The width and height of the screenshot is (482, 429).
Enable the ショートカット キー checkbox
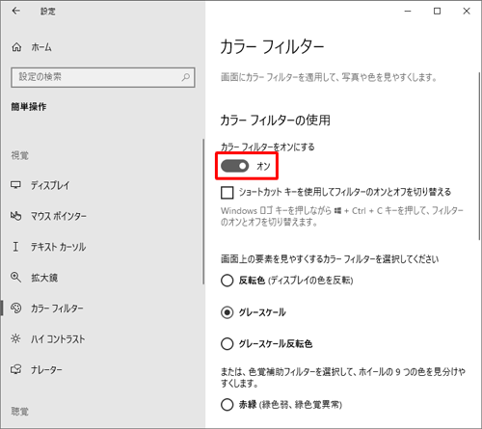(228, 193)
